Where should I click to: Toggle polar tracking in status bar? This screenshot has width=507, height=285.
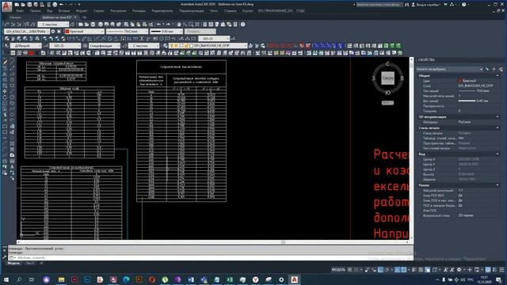[x=387, y=269]
